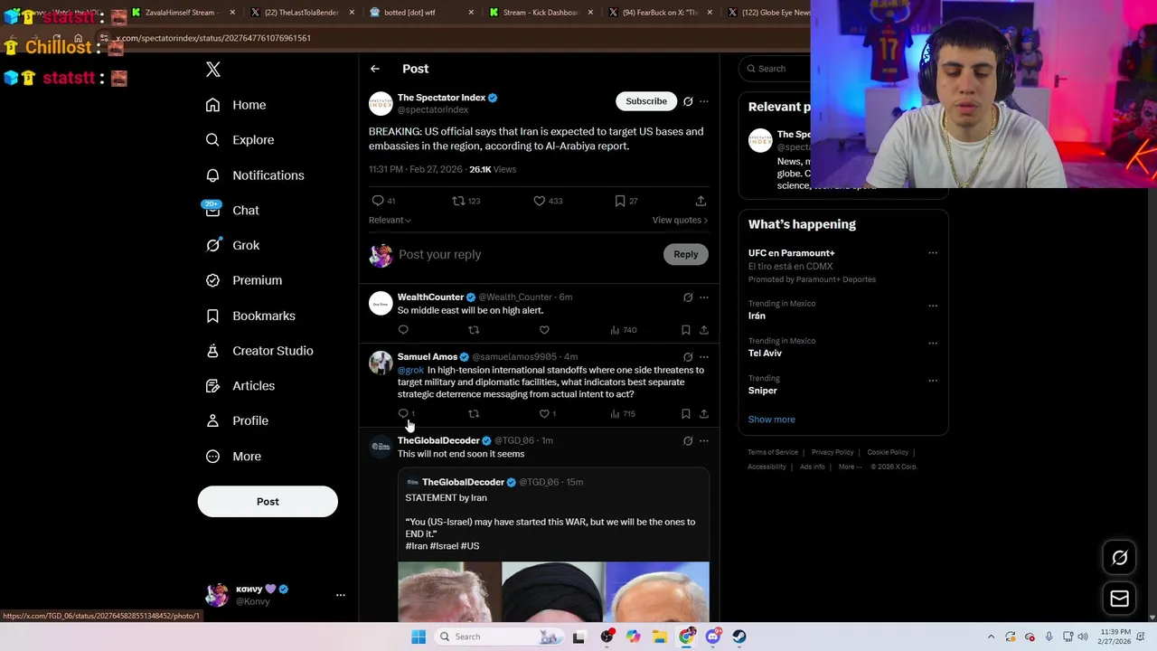Reply icon on the main Spectator Index post
Viewport: 1157px width, 651px height.
pyautogui.click(x=378, y=201)
